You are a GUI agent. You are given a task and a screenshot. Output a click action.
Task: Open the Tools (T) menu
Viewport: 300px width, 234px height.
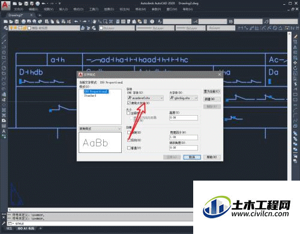coord(94,9)
